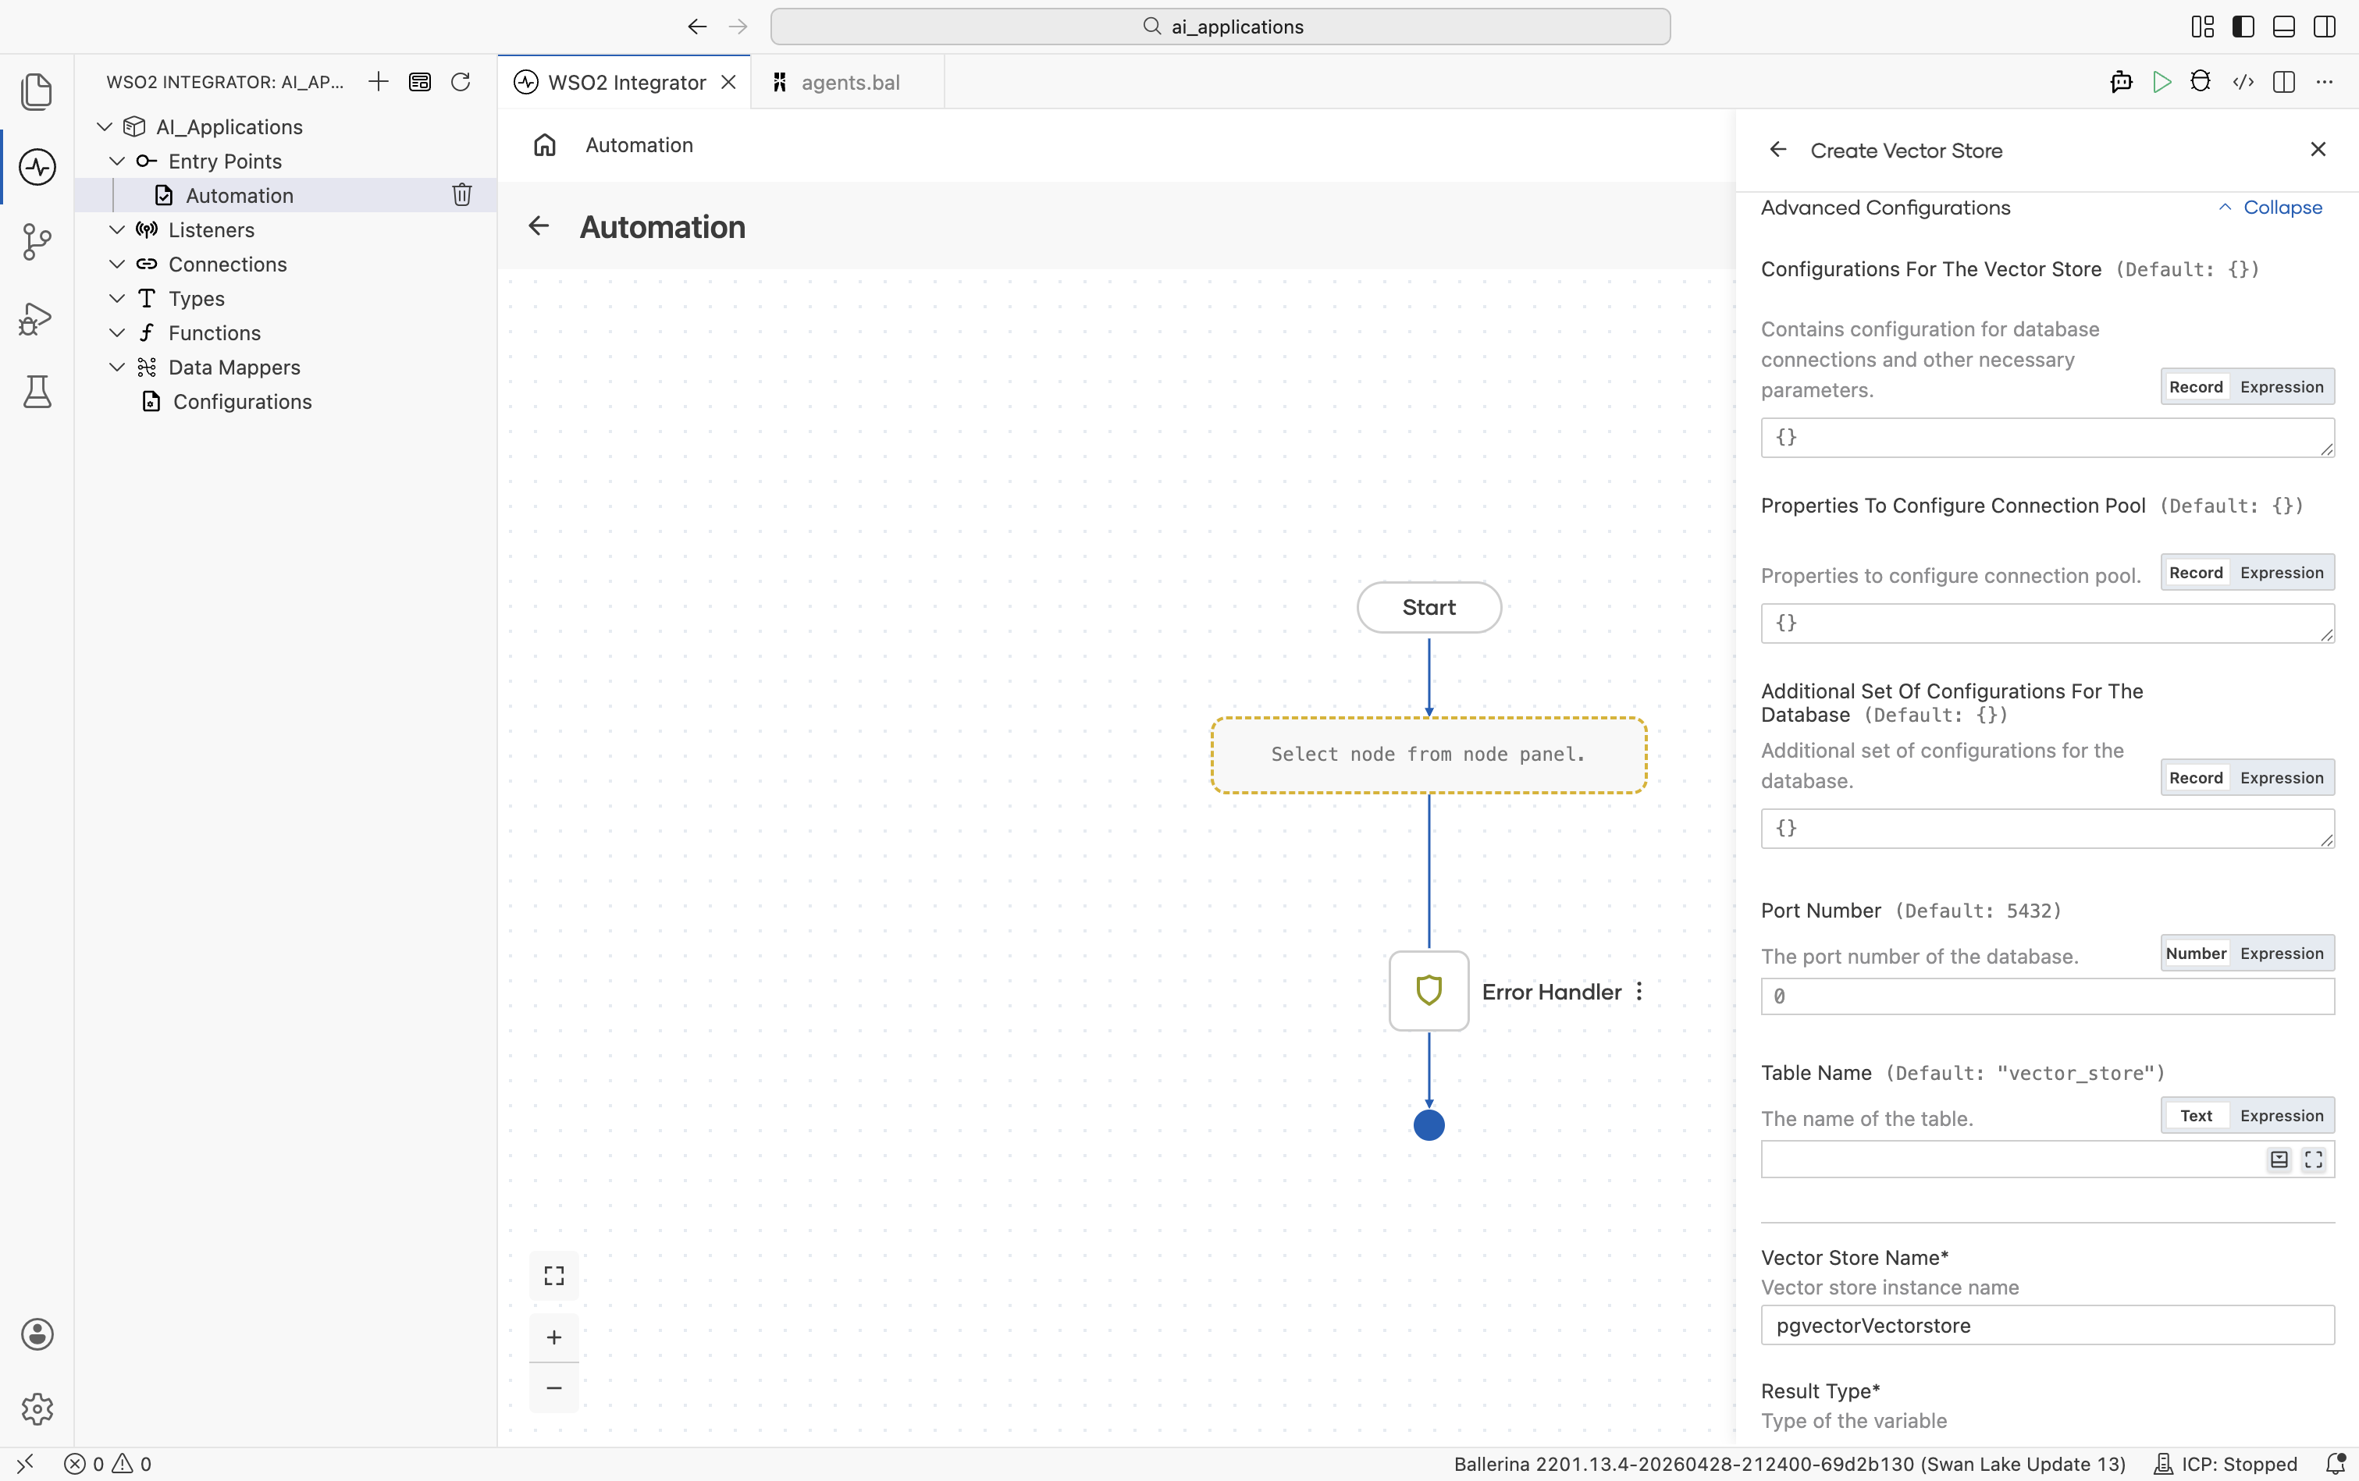Open Error Handler options menu

[x=1639, y=991]
